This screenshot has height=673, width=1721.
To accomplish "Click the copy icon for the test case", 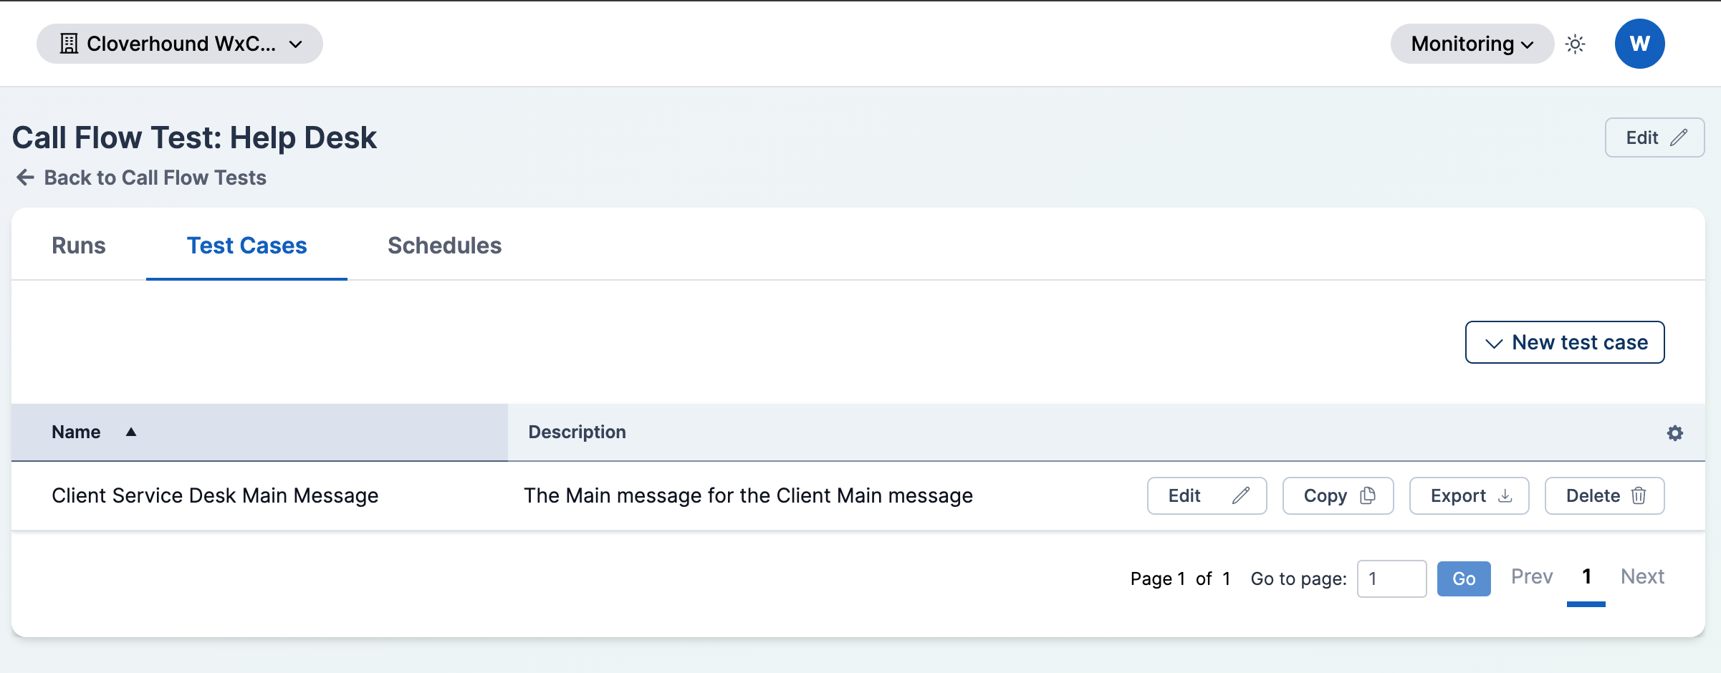I will pyautogui.click(x=1368, y=495).
